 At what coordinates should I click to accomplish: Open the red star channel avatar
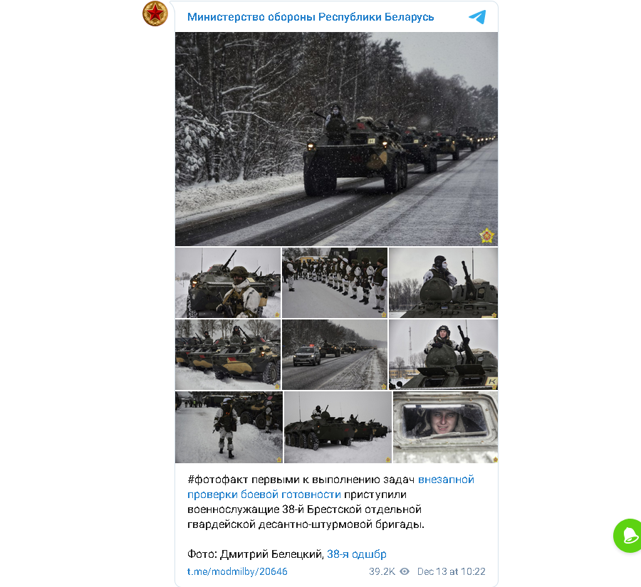pos(155,14)
